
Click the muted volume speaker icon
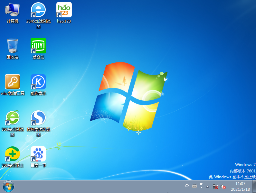pyautogui.click(x=223, y=186)
